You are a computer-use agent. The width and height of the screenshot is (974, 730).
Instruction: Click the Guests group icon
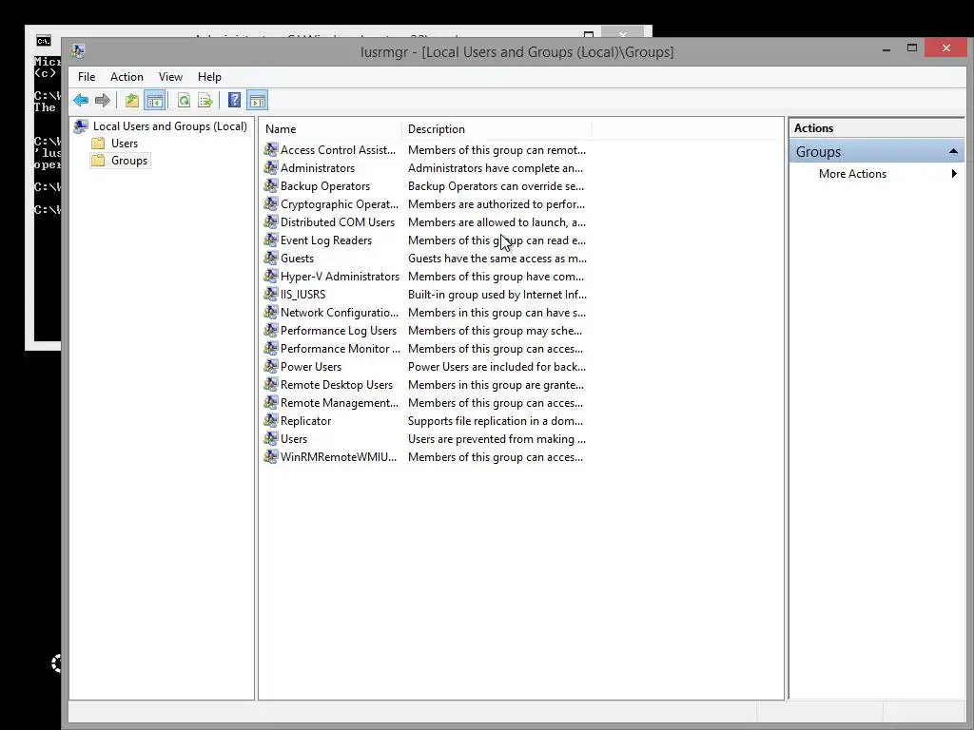(x=271, y=258)
